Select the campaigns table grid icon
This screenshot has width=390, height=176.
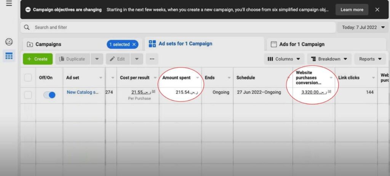click(9, 56)
